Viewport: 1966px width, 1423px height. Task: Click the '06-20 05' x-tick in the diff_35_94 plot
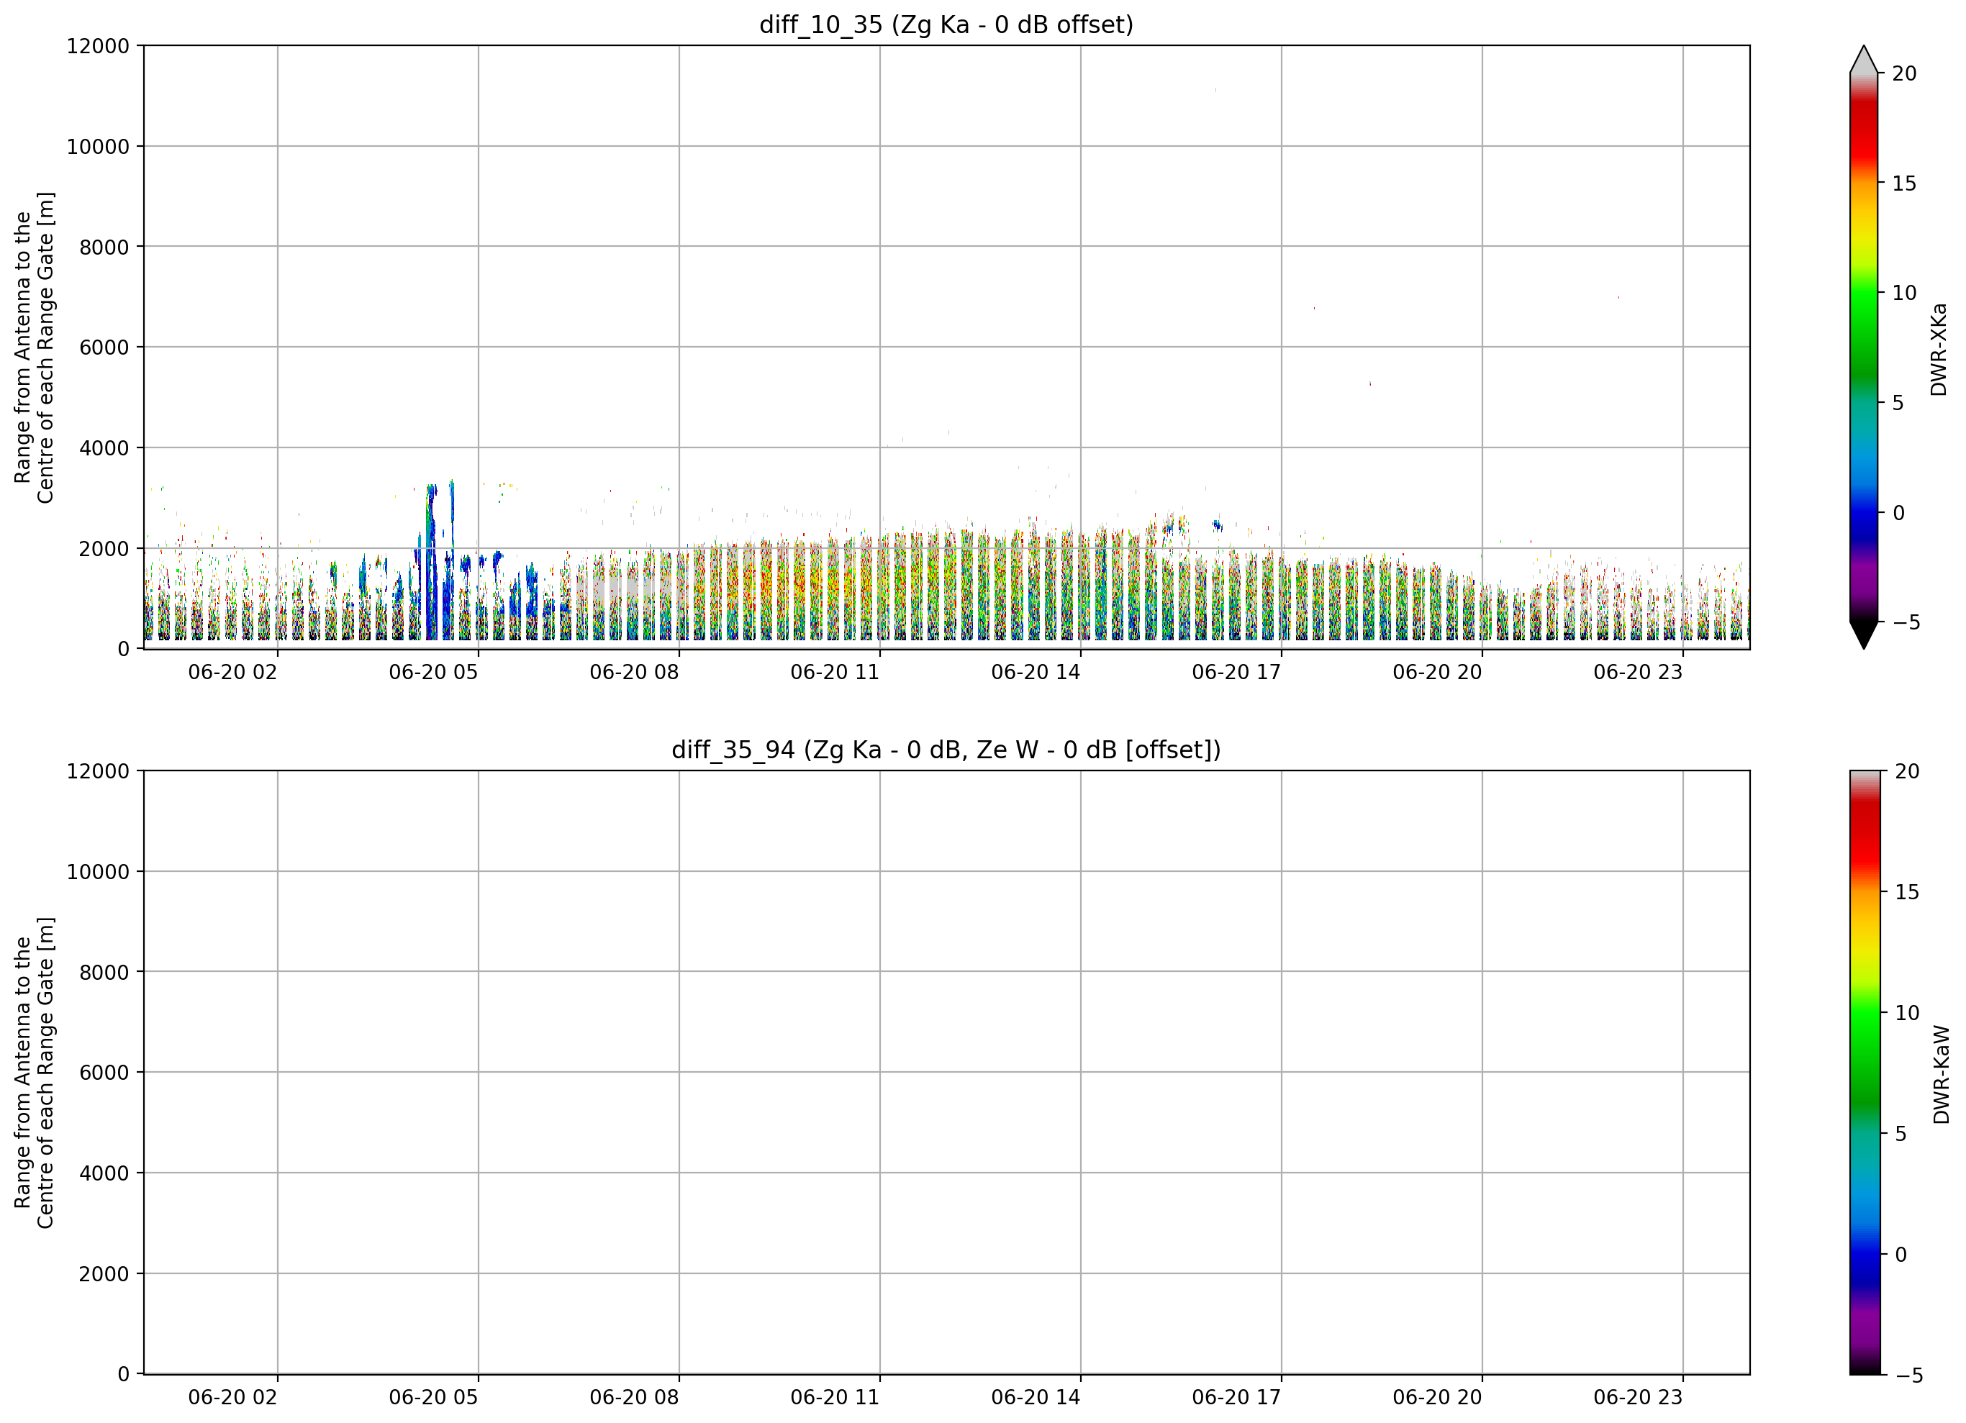point(433,1398)
